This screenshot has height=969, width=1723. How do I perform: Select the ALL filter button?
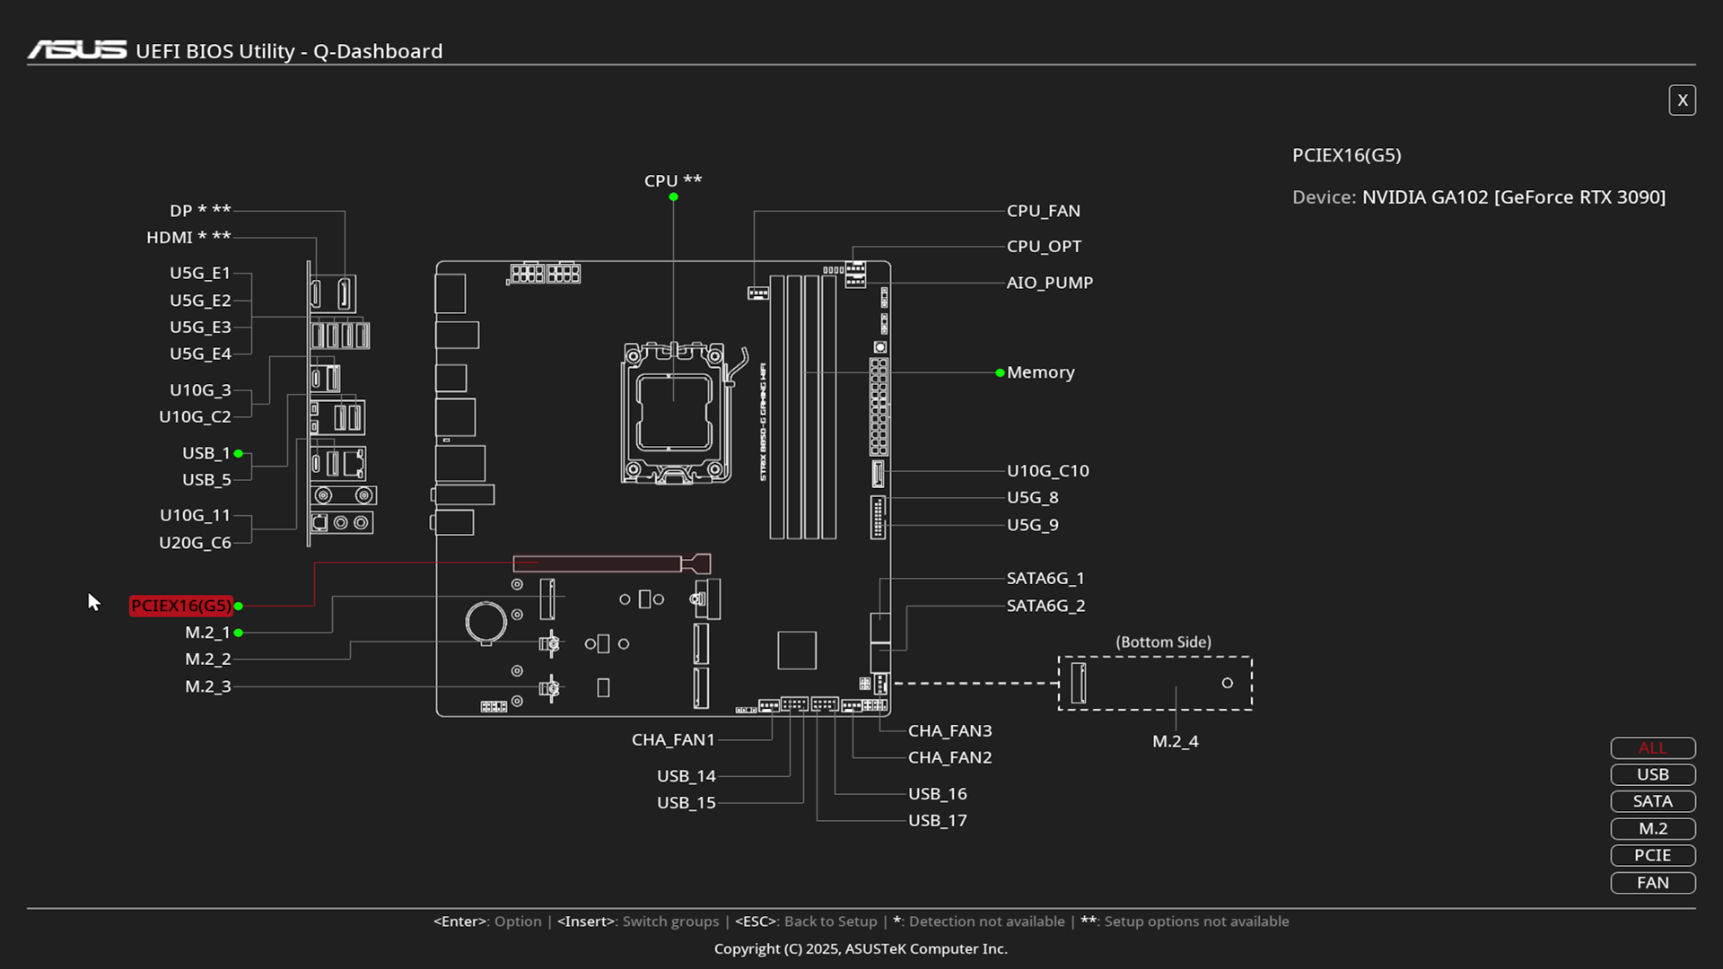1652,747
